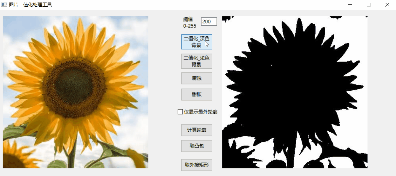Minimize the 图片二值化处理工具 window
Viewport: 396px width, 176px height.
point(350,5)
